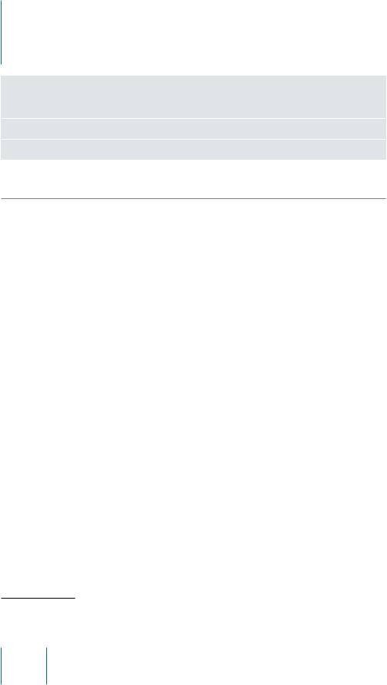This screenshot has height=685, width=387.
Task: Click the first teal vertical bar in footer
Action: pos(2,666)
